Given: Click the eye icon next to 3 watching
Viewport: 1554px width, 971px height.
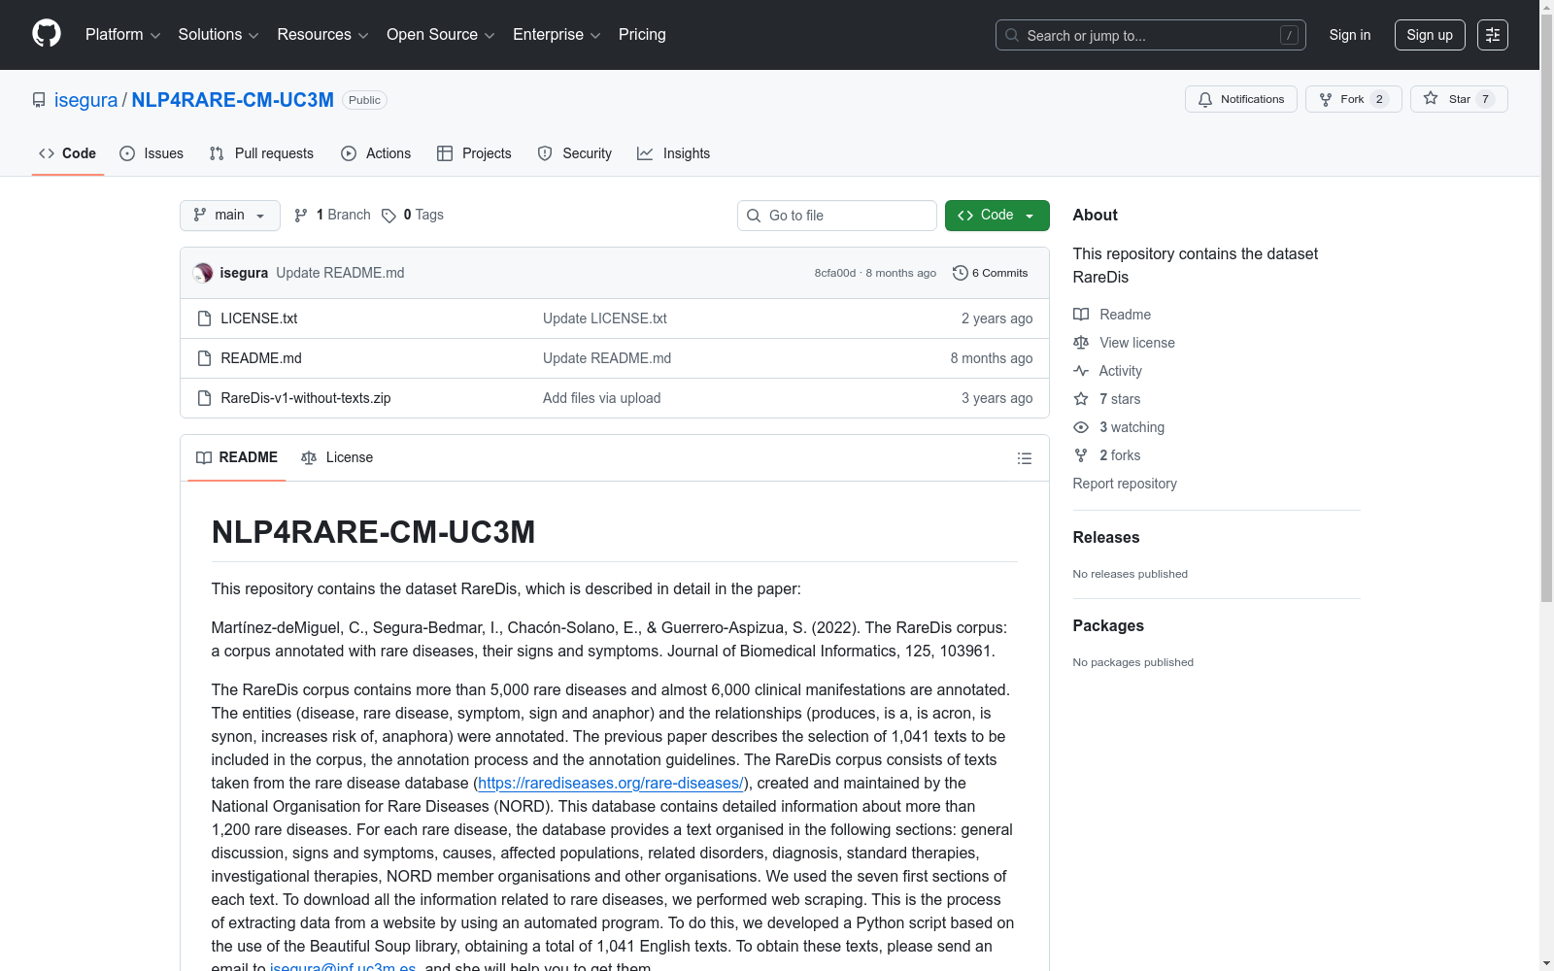Looking at the screenshot, I should tap(1081, 427).
